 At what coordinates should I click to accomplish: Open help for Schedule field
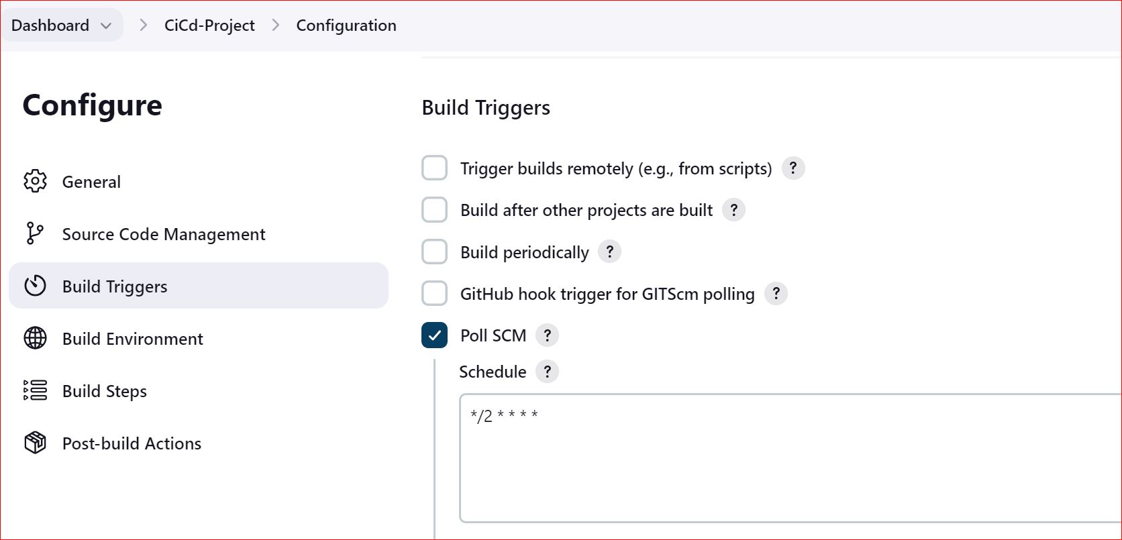coord(547,371)
